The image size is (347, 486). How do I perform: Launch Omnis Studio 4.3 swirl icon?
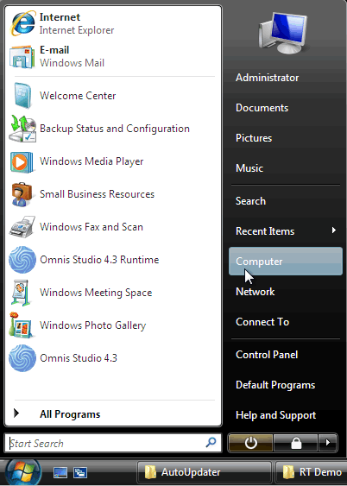pyautogui.click(x=22, y=358)
